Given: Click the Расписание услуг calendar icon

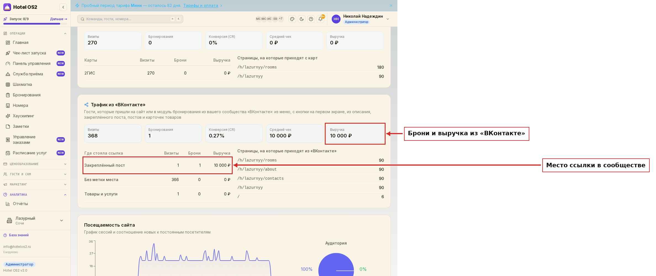Looking at the screenshot, I should point(8,153).
